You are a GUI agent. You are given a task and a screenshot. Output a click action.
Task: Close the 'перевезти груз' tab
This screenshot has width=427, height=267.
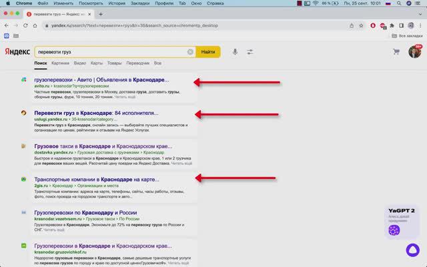coord(89,14)
